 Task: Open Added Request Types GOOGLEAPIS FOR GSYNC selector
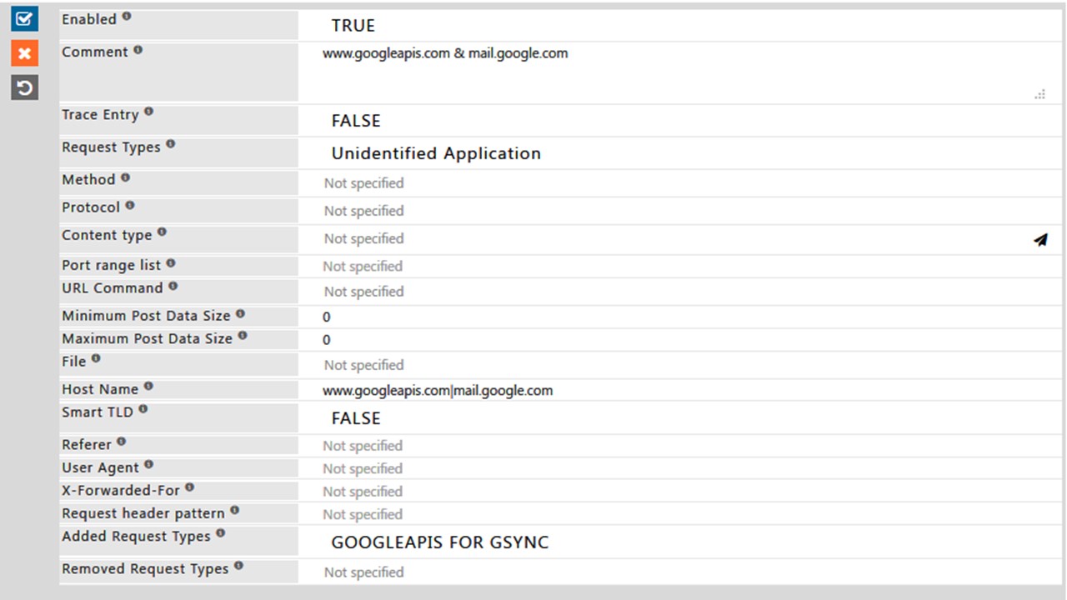point(440,542)
